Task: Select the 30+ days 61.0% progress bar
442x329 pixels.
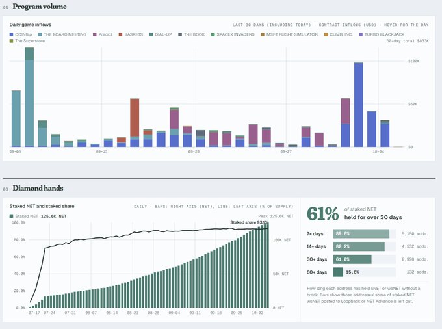Action: pyautogui.click(x=365, y=259)
